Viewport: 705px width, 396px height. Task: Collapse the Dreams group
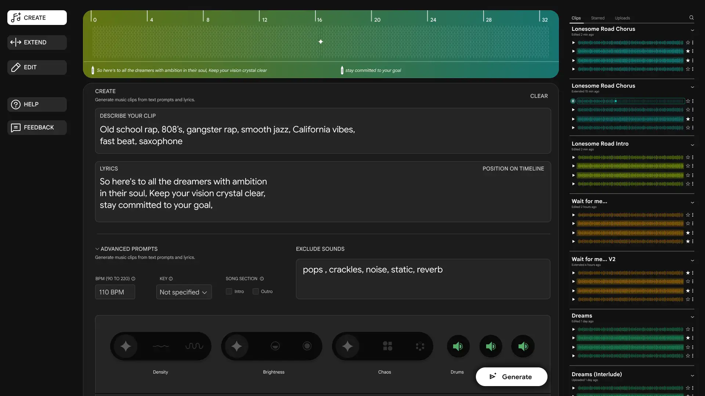coord(692,317)
